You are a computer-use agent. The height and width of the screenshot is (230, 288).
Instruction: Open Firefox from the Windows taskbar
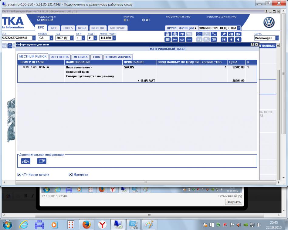tap(86, 225)
